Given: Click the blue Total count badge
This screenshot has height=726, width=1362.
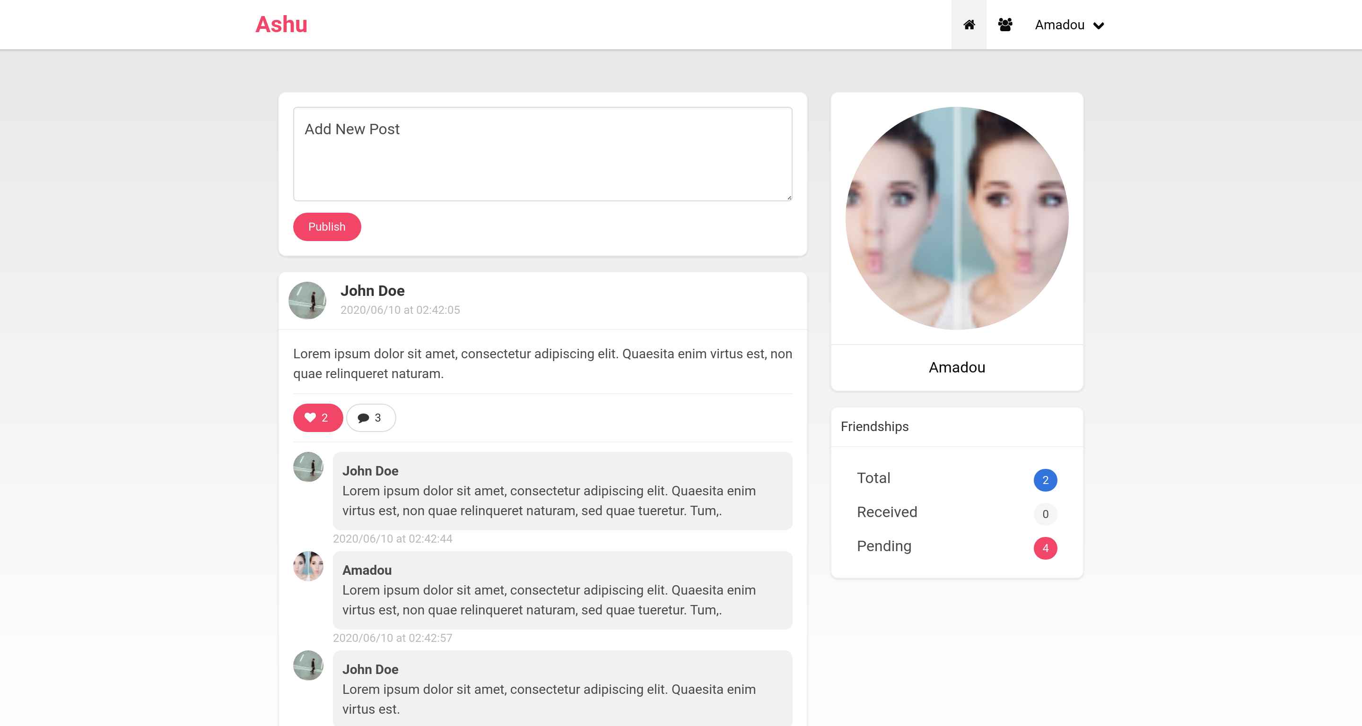Looking at the screenshot, I should click(x=1045, y=480).
